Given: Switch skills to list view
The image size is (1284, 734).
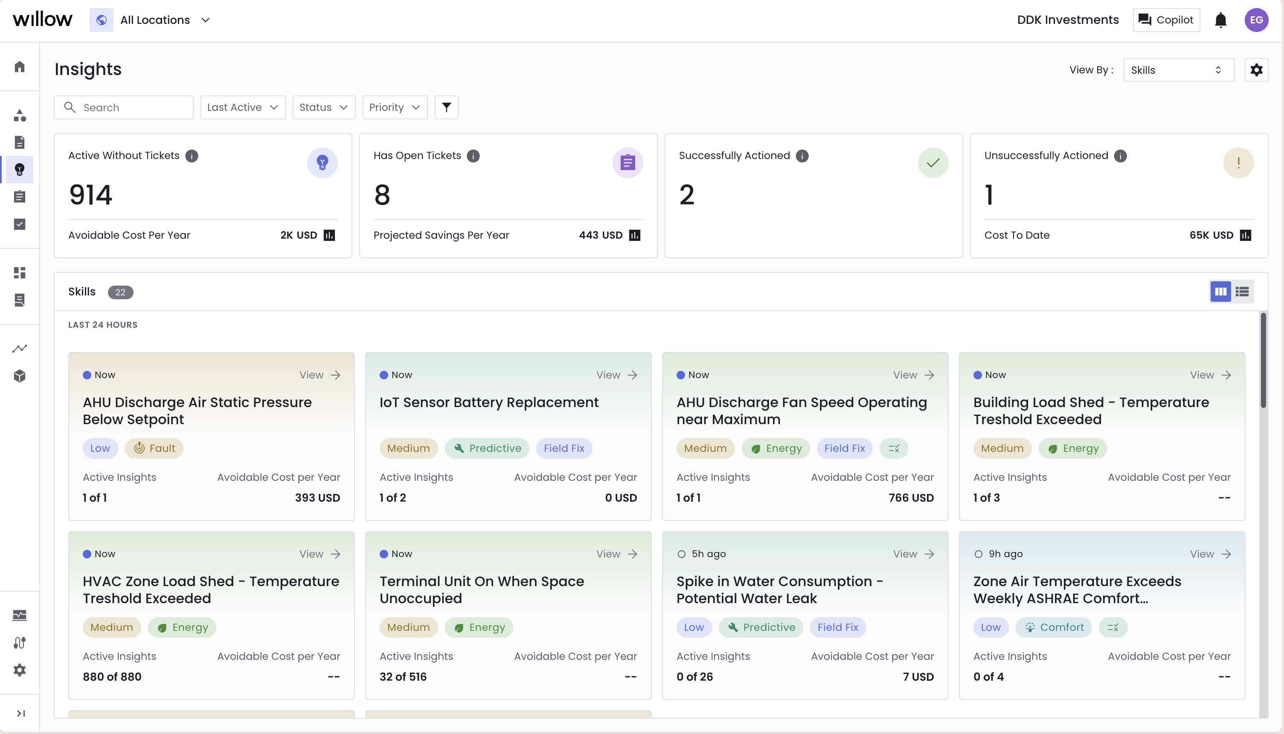Looking at the screenshot, I should coord(1242,292).
